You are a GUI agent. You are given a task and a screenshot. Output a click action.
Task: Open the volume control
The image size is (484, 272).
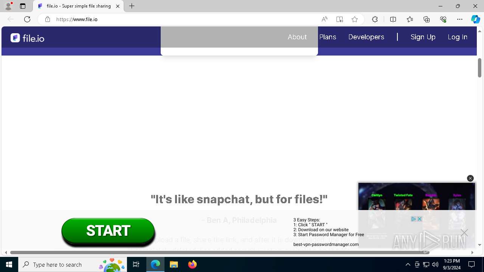(435, 264)
